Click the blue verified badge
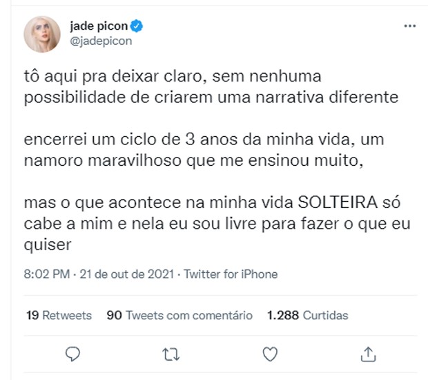428x380 pixels. tap(138, 27)
